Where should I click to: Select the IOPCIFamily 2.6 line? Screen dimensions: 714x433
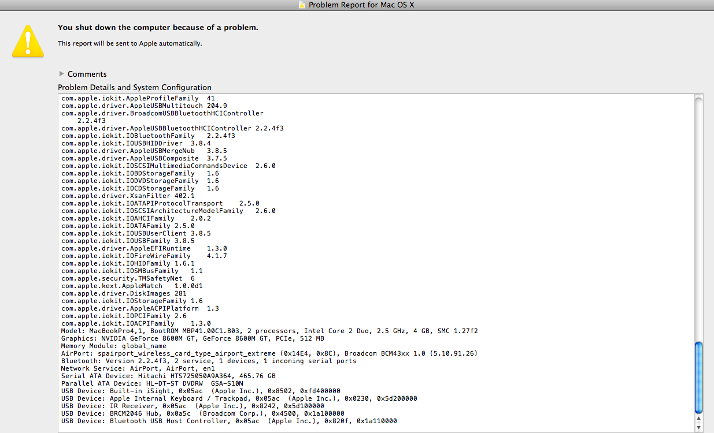124,316
